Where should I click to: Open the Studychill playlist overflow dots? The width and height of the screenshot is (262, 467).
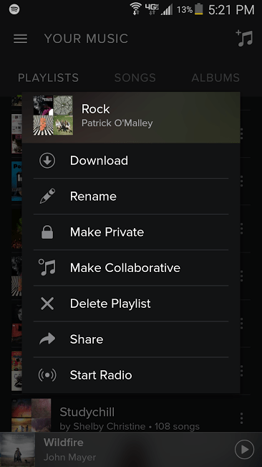coord(241,418)
